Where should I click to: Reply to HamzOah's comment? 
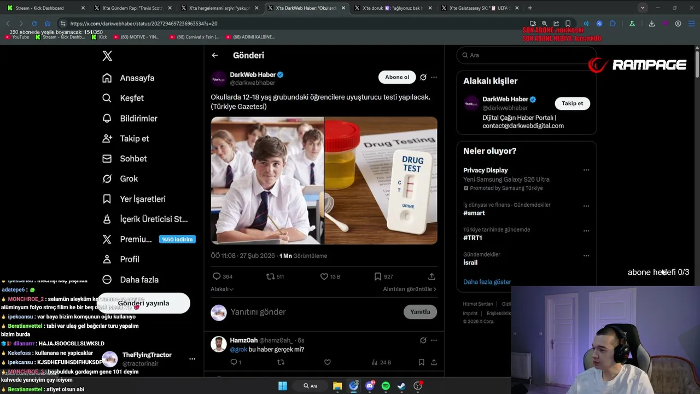tap(234, 362)
